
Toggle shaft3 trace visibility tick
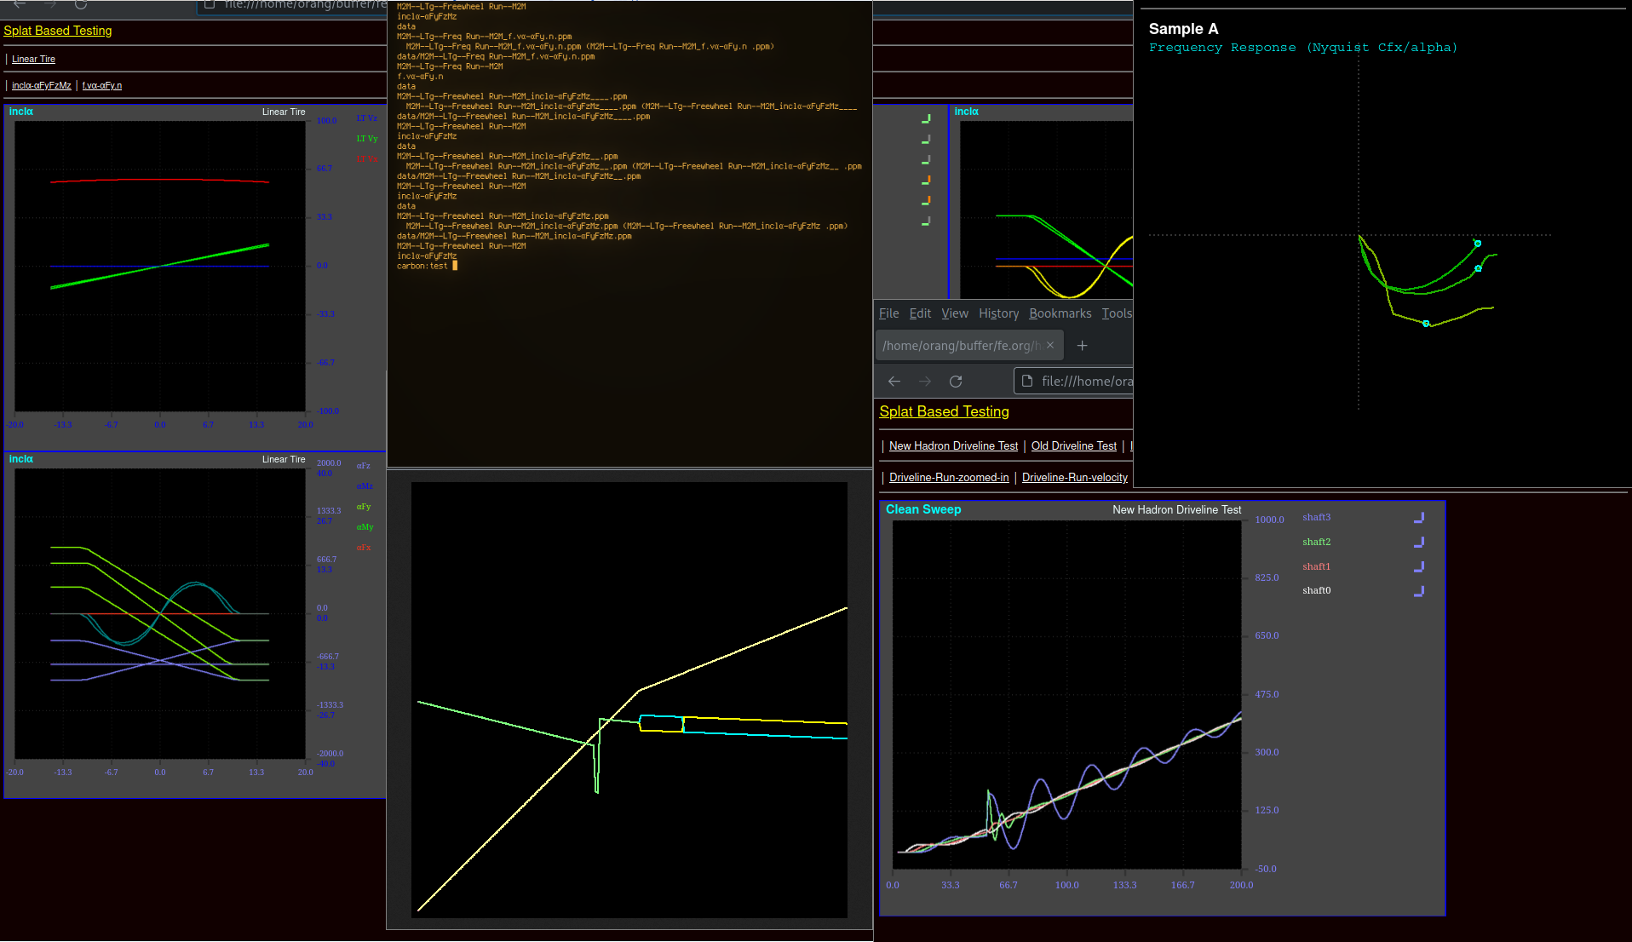point(1419,518)
